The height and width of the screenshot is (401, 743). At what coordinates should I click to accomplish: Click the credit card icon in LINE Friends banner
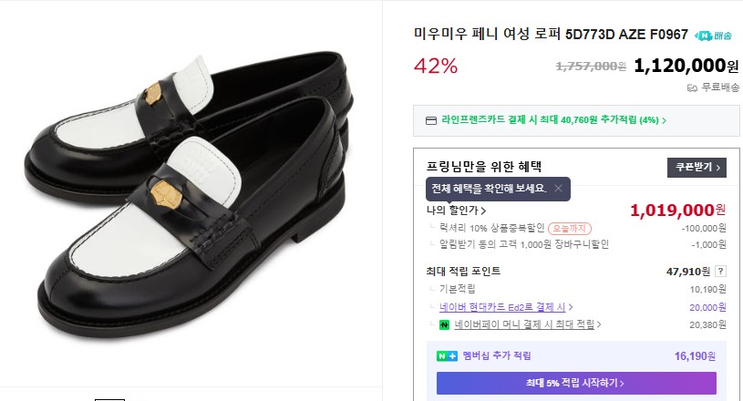(431, 120)
